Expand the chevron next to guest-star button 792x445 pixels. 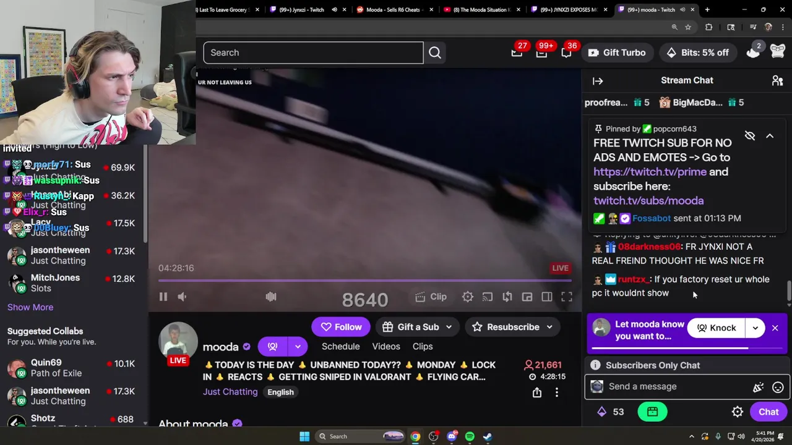click(x=298, y=347)
